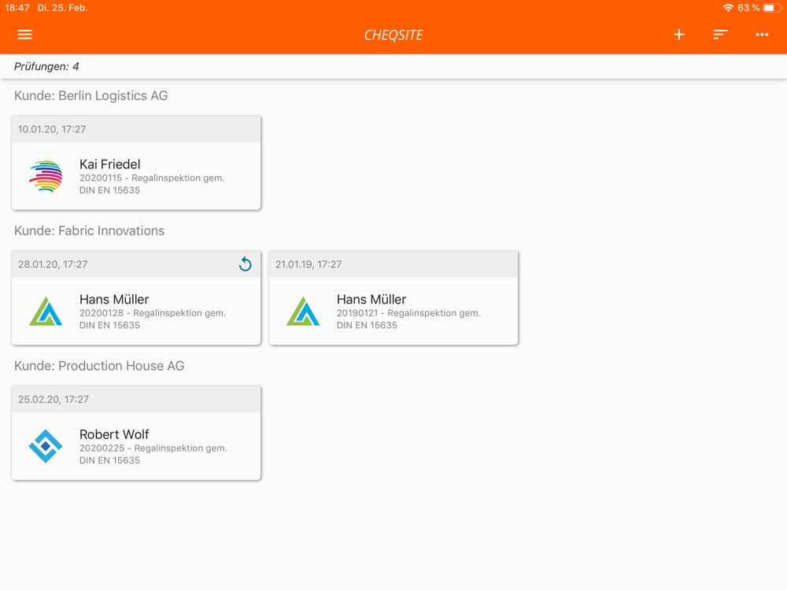787x590 pixels.
Task: Tap the Kunde: Fabric Innovations heading
Action: 90,230
